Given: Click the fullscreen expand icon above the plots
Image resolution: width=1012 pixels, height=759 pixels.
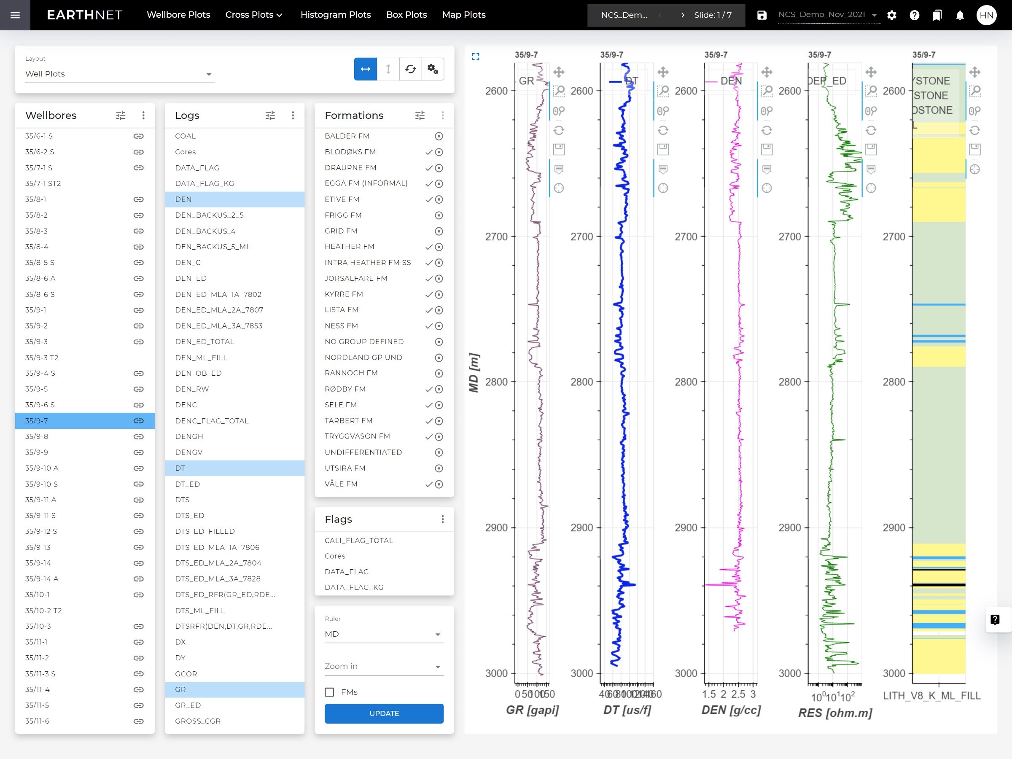Looking at the screenshot, I should tap(476, 57).
